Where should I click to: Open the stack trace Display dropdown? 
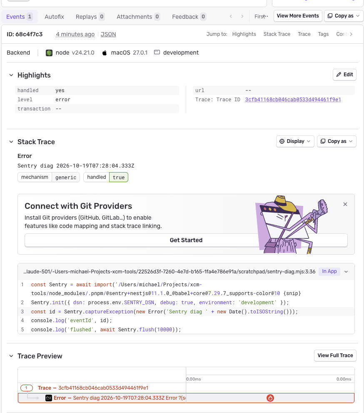pyautogui.click(x=295, y=141)
